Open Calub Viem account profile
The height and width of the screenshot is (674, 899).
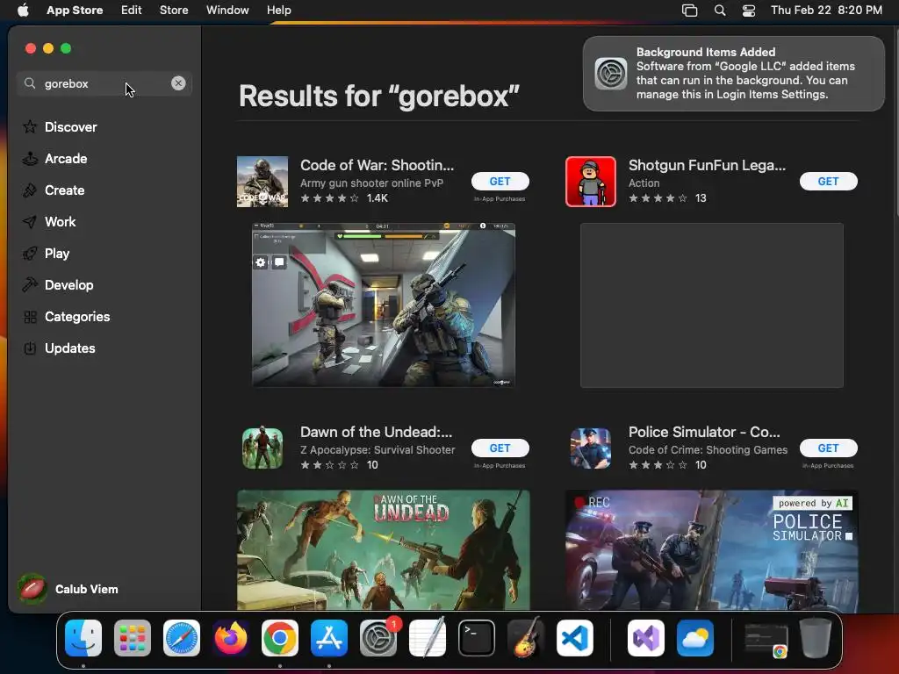(68, 589)
